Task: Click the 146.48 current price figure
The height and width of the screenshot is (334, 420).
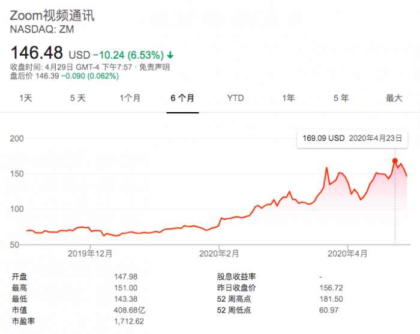Action: pyautogui.click(x=37, y=52)
